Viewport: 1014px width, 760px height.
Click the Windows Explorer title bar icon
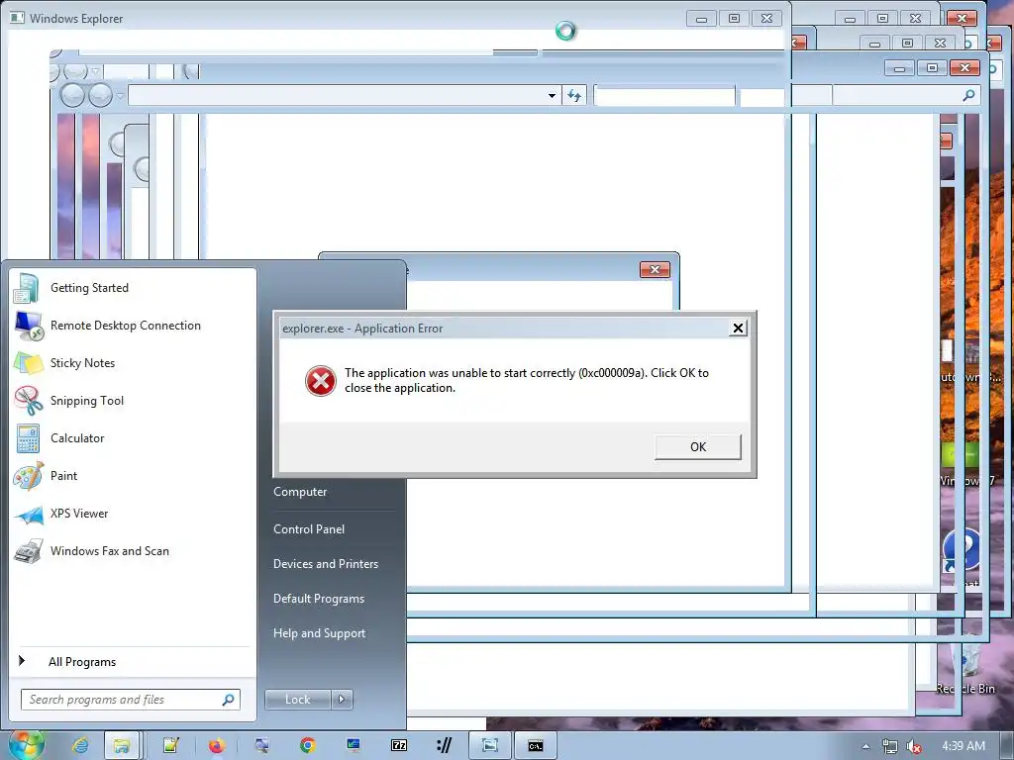pyautogui.click(x=17, y=18)
